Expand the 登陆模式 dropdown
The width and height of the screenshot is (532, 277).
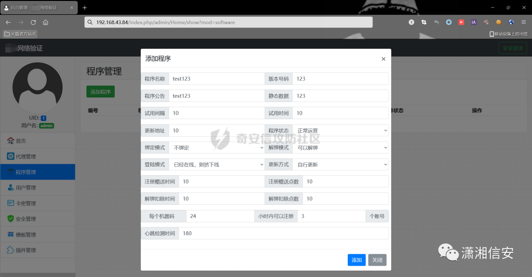tap(216, 164)
